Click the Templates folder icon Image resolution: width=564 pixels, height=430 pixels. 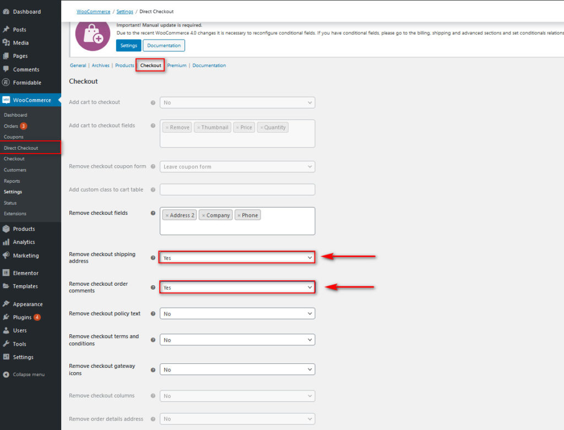tap(6, 286)
